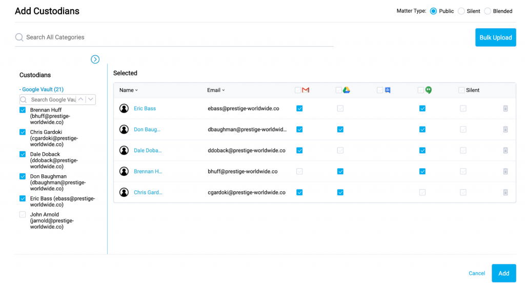Click the circled arrow above Custodians panel
The height and width of the screenshot is (286, 525).
tap(95, 59)
